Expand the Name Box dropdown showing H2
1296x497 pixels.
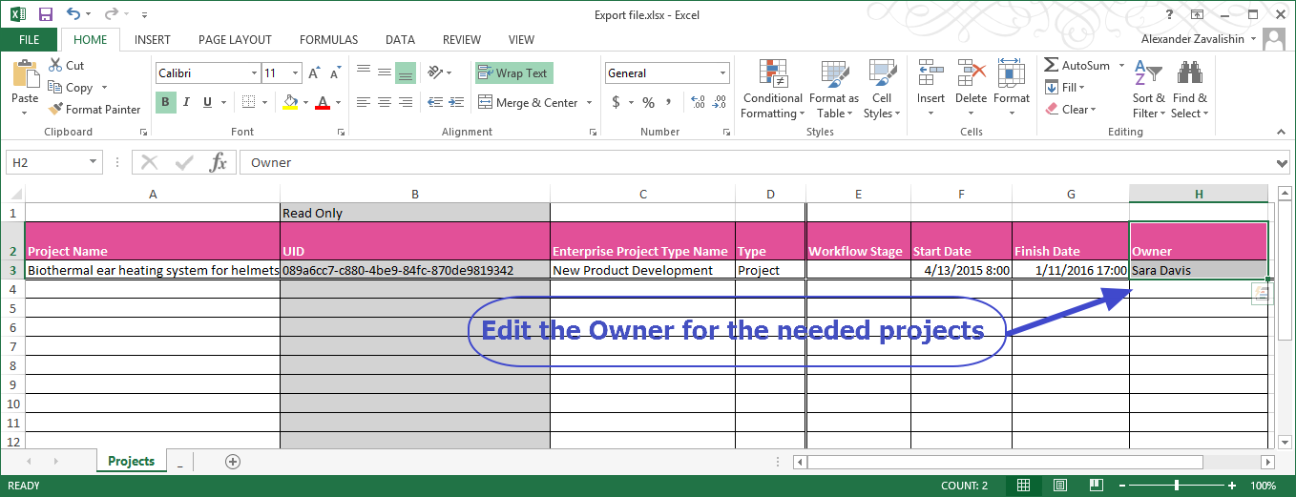tap(93, 162)
